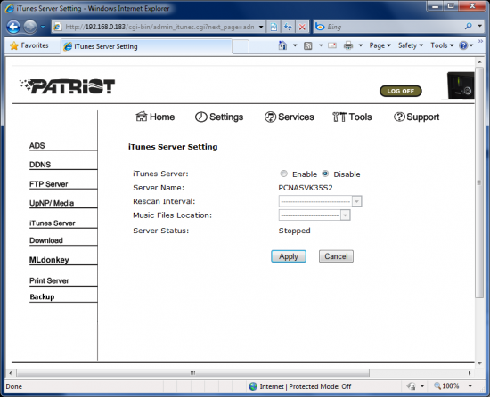Click the server name PCNASVK35S2 text

click(x=306, y=188)
